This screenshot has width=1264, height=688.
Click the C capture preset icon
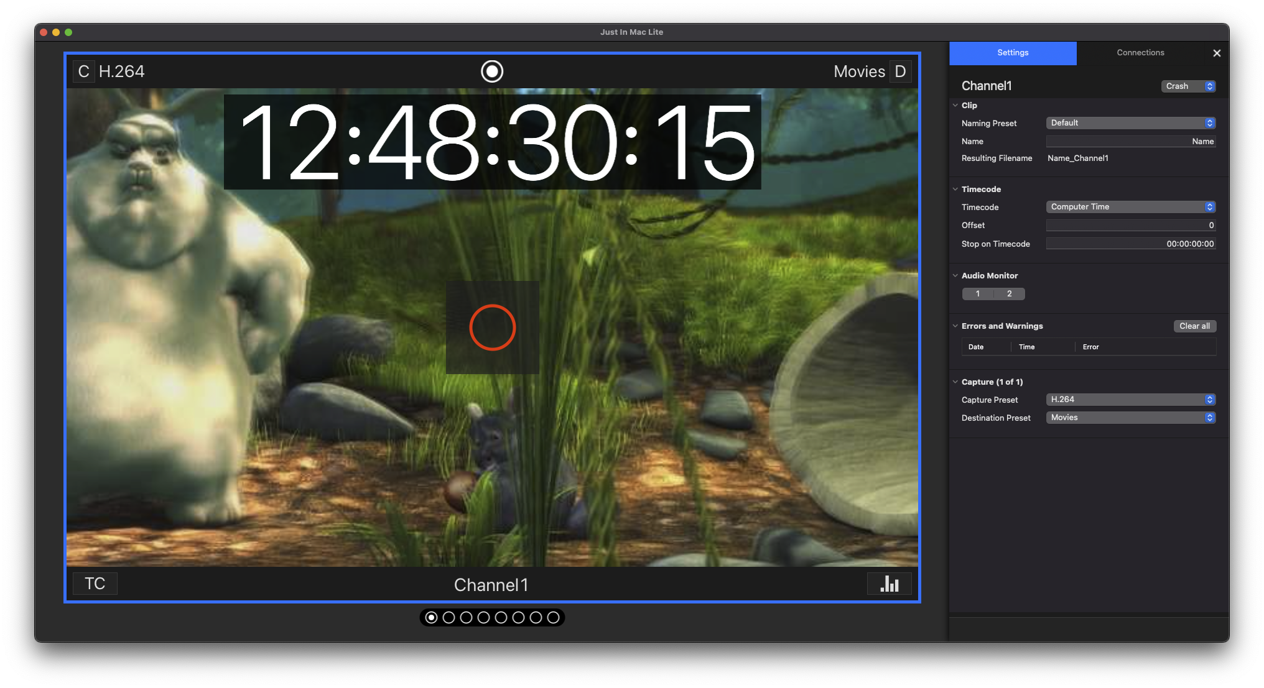[x=84, y=71]
